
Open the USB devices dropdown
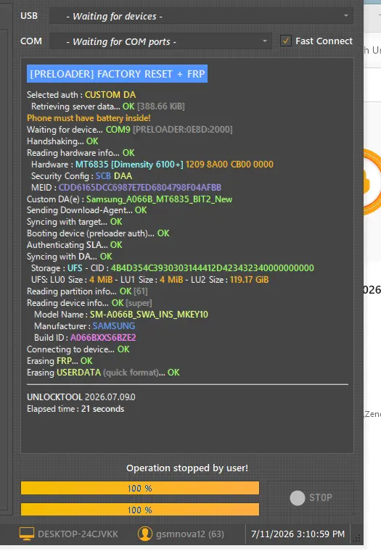click(x=201, y=16)
